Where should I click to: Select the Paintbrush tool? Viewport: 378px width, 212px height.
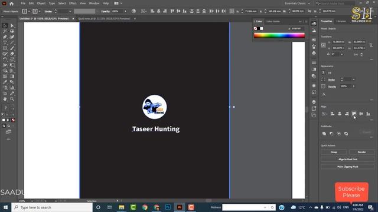click(12, 48)
